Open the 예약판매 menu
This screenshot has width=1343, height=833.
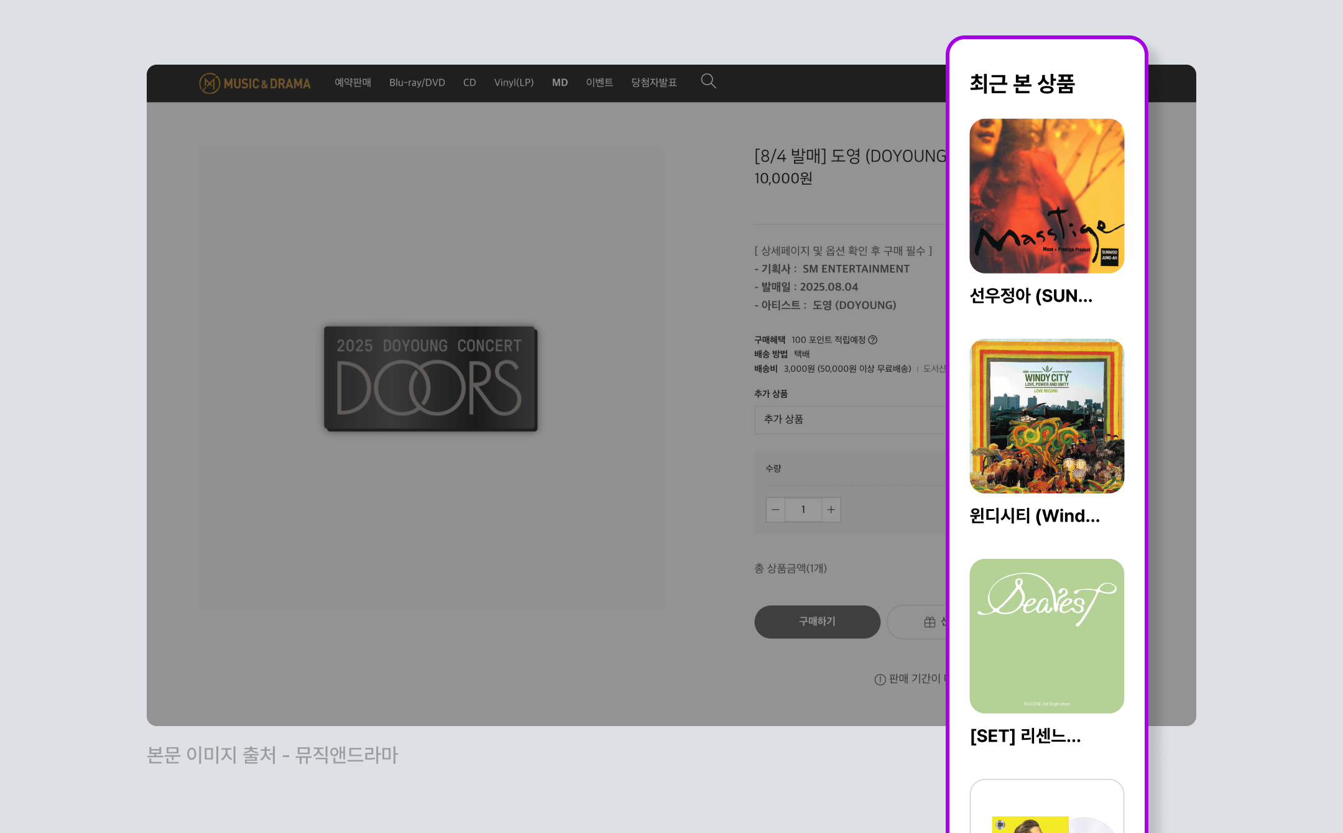(353, 83)
